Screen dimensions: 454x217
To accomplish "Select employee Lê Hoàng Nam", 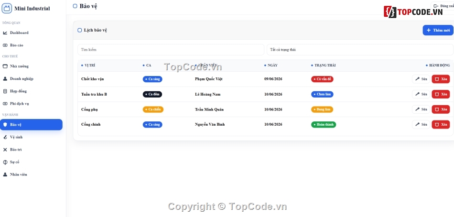I will click(x=207, y=94).
